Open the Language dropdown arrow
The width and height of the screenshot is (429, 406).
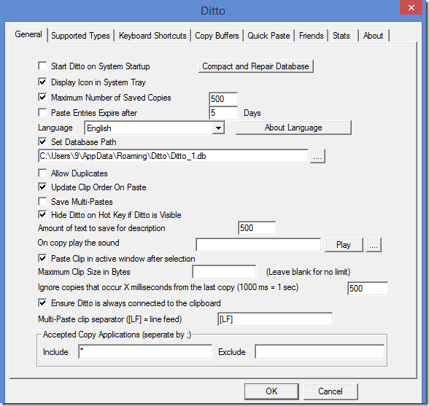218,128
